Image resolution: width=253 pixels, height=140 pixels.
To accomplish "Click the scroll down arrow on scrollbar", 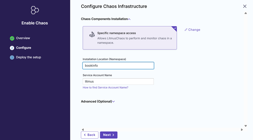I will 245,126.
